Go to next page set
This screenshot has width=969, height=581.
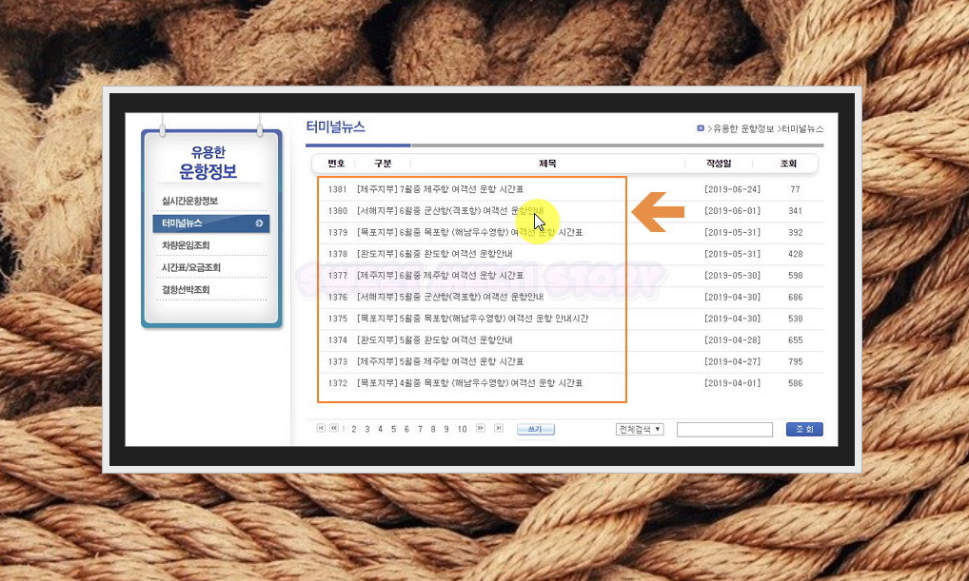480,428
